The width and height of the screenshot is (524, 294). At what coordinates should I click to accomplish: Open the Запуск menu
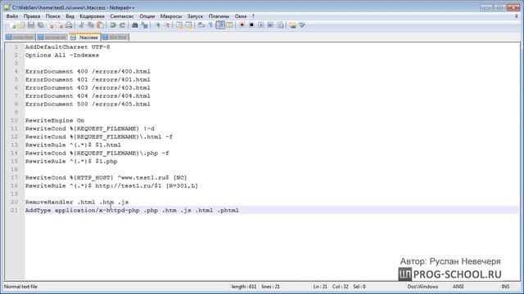[195, 16]
